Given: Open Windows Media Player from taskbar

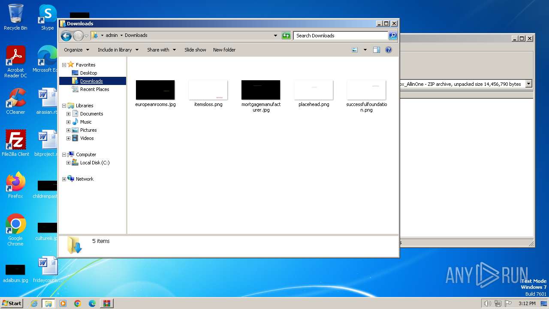Looking at the screenshot, I should click(x=63, y=303).
